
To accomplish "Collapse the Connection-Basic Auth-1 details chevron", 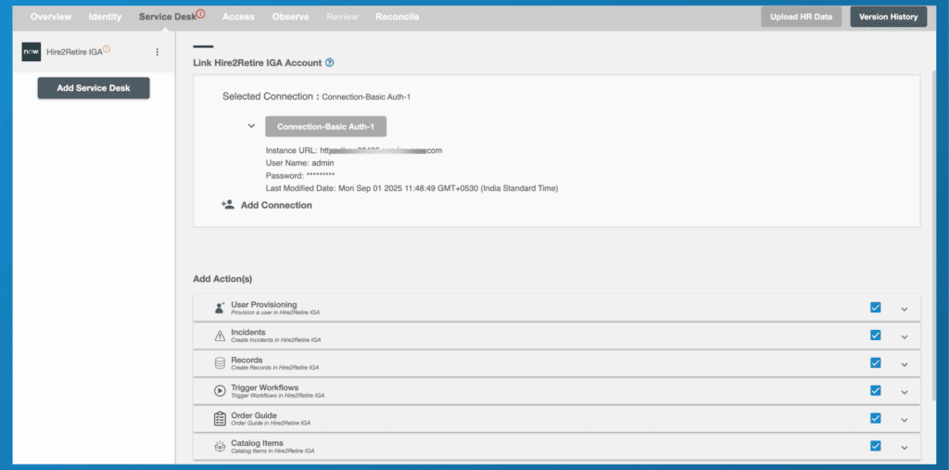I will coord(251,126).
